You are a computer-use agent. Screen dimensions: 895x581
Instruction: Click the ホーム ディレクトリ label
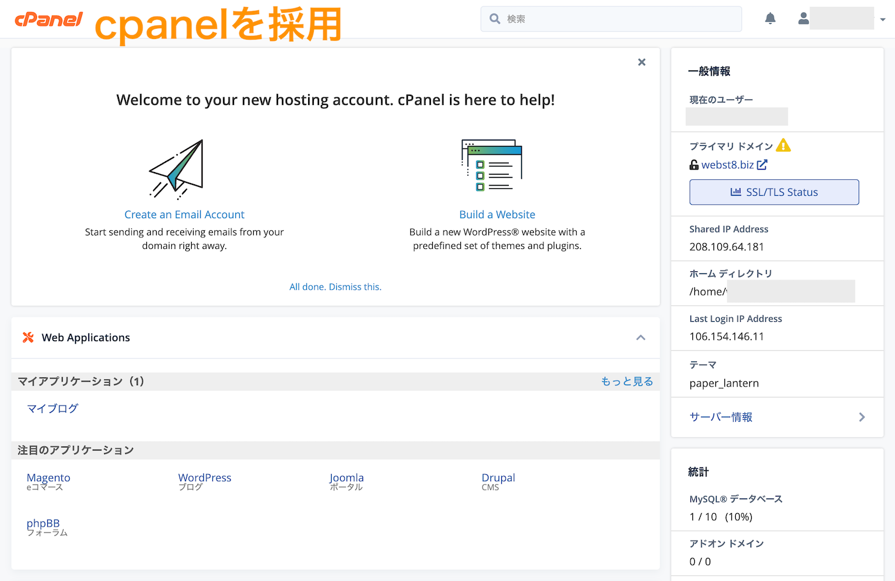[731, 274]
